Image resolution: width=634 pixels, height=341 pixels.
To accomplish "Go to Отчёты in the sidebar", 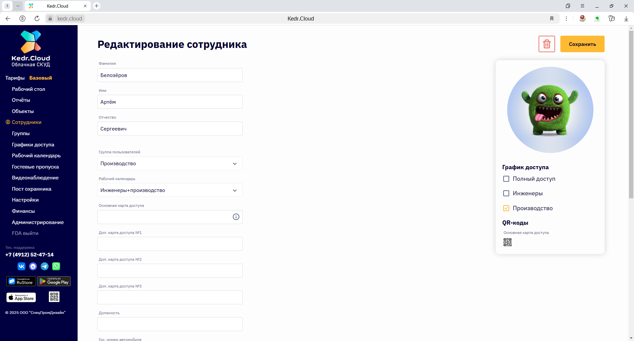I will (21, 100).
